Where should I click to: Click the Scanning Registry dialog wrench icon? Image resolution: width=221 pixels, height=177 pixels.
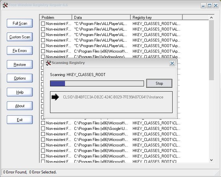48,63
